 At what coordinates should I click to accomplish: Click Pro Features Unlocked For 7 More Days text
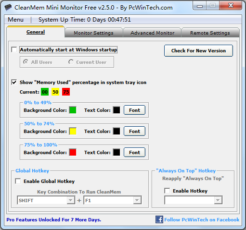(x=54, y=220)
